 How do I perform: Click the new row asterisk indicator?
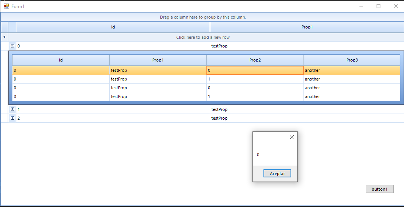click(x=4, y=37)
